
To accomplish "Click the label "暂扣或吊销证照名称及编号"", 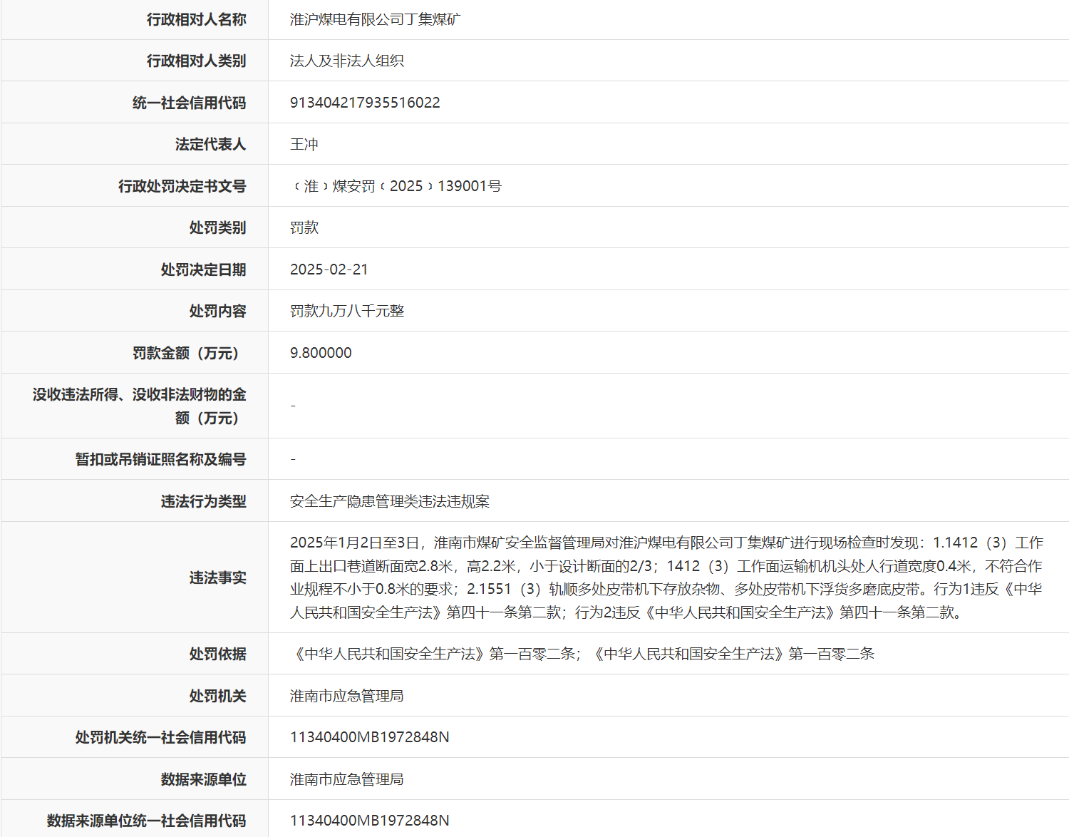I will tap(160, 459).
